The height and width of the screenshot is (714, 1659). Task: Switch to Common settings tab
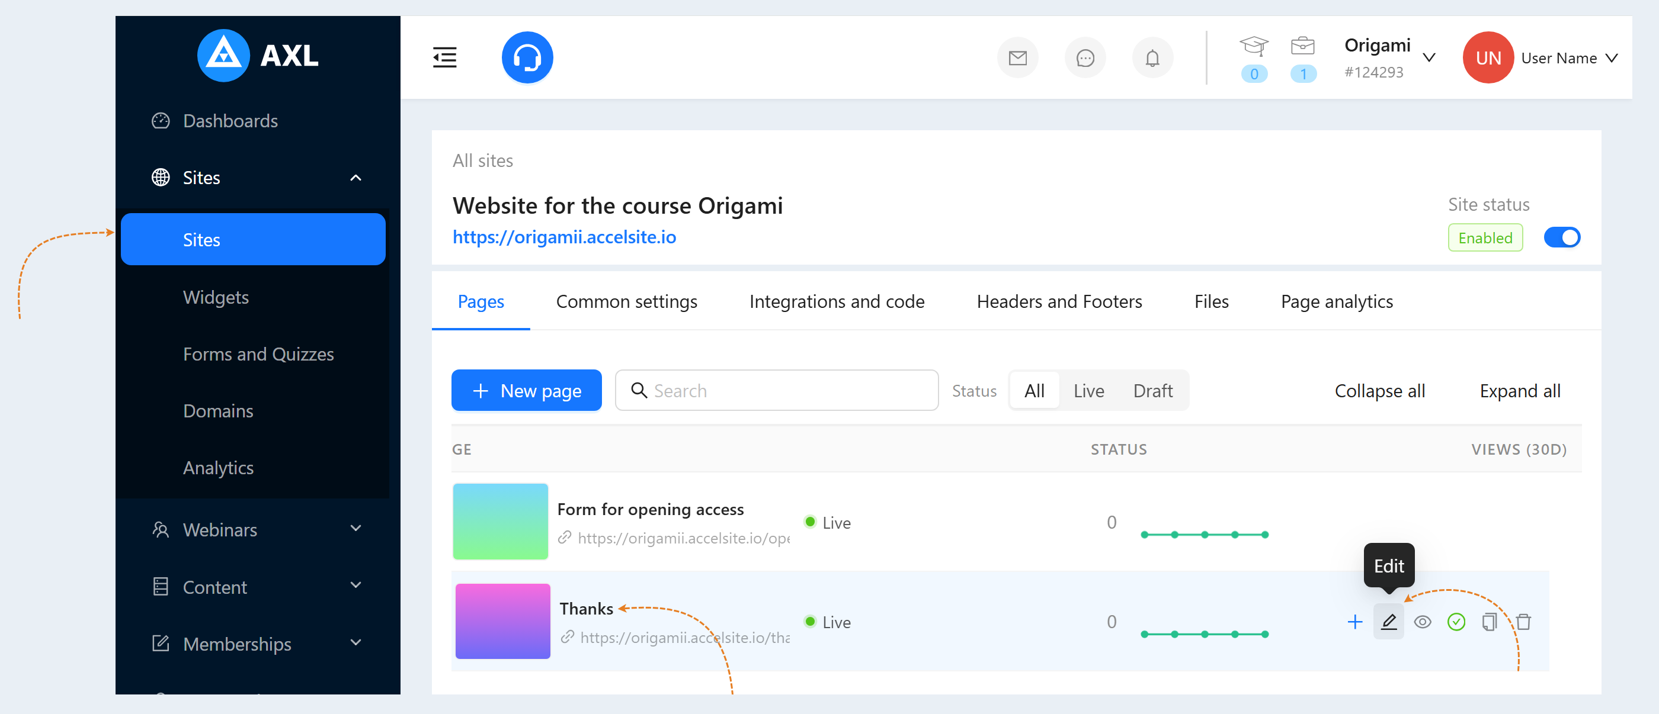point(626,301)
